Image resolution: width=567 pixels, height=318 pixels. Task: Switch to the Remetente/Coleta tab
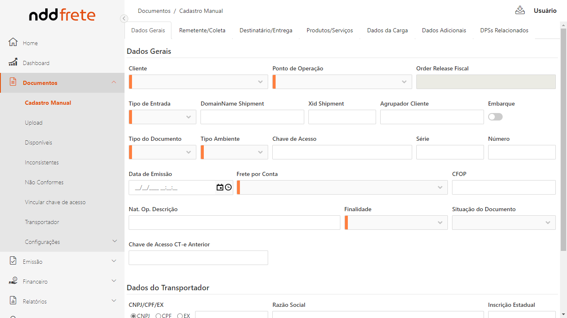point(202,30)
